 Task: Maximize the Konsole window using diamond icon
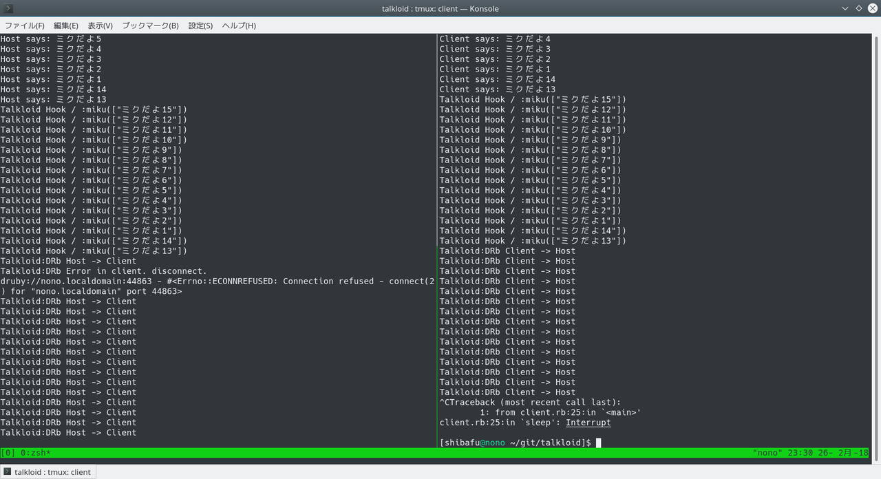click(x=859, y=8)
